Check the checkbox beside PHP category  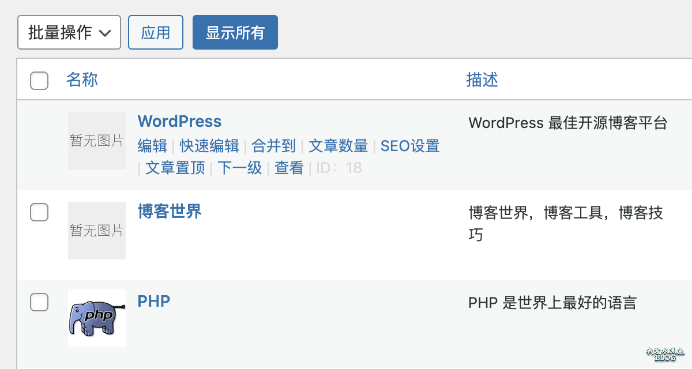point(39,302)
